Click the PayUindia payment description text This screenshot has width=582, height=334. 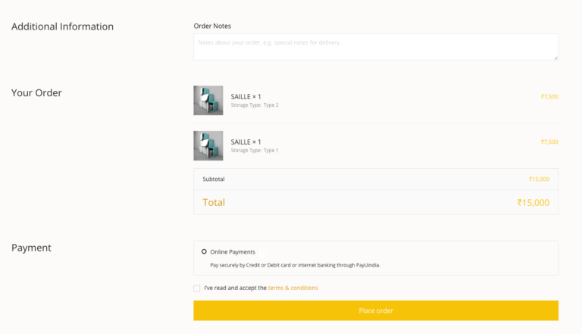coord(295,265)
